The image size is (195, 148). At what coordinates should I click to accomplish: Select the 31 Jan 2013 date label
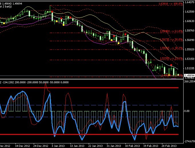(x=114, y=146)
